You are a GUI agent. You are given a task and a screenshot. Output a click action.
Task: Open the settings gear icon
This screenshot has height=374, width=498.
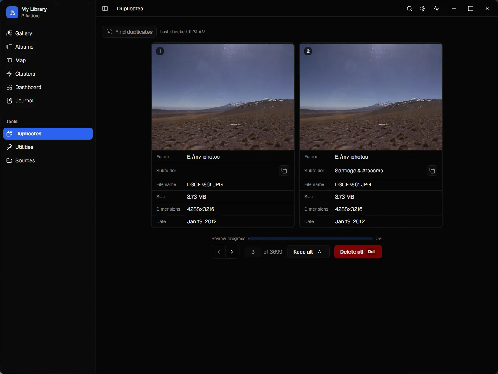coord(423,9)
